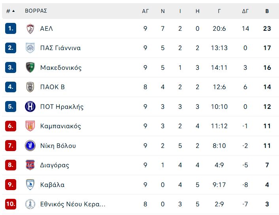The image size is (279, 215).
Task: Sort standings by Β points column
Action: click(267, 11)
